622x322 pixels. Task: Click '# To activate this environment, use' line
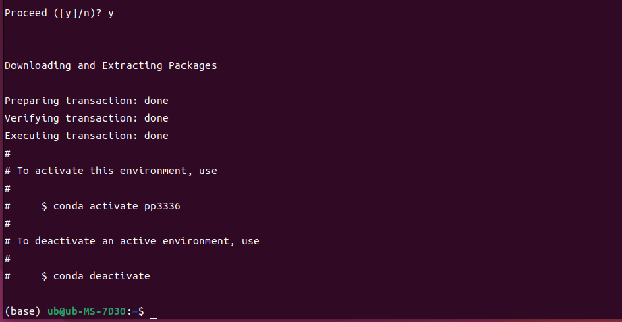[111, 171]
